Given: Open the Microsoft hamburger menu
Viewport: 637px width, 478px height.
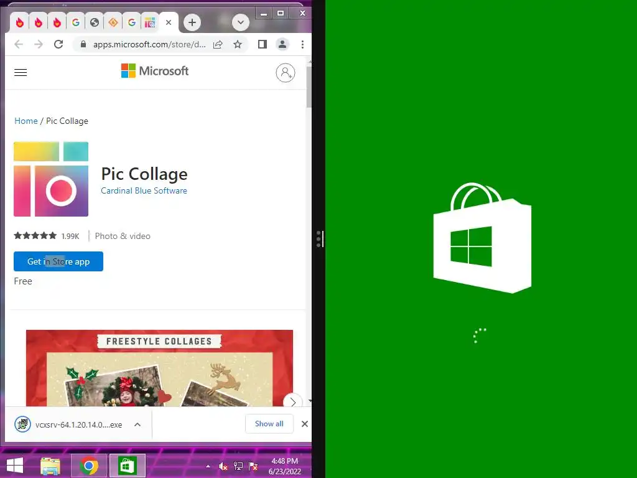Looking at the screenshot, I should pos(21,72).
